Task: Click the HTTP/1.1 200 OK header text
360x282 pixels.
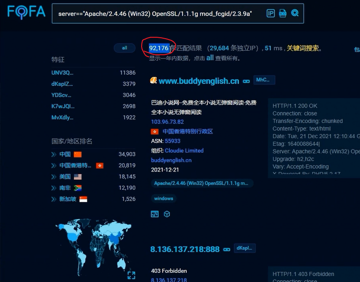Action: [x=295, y=106]
